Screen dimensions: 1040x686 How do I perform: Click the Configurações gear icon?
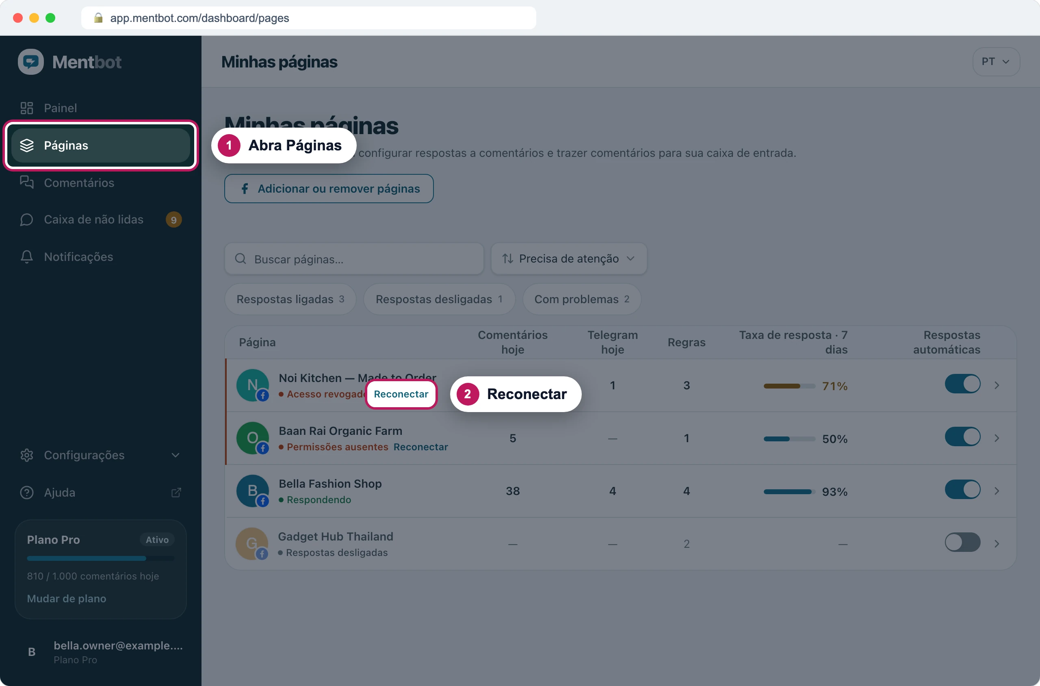[27, 455]
